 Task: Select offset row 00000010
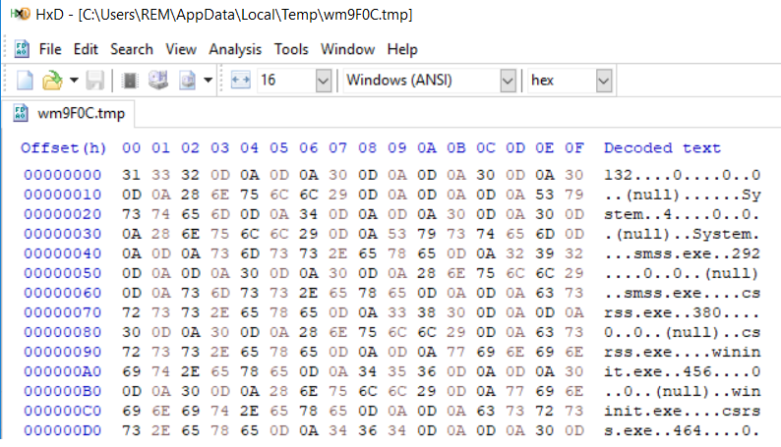(x=63, y=195)
